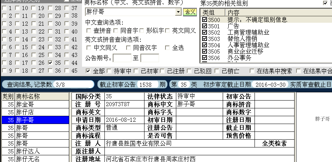Select the 胖仔无名 result row
Image resolution: width=332 pixels, height=162 pixels.
coord(36,159)
